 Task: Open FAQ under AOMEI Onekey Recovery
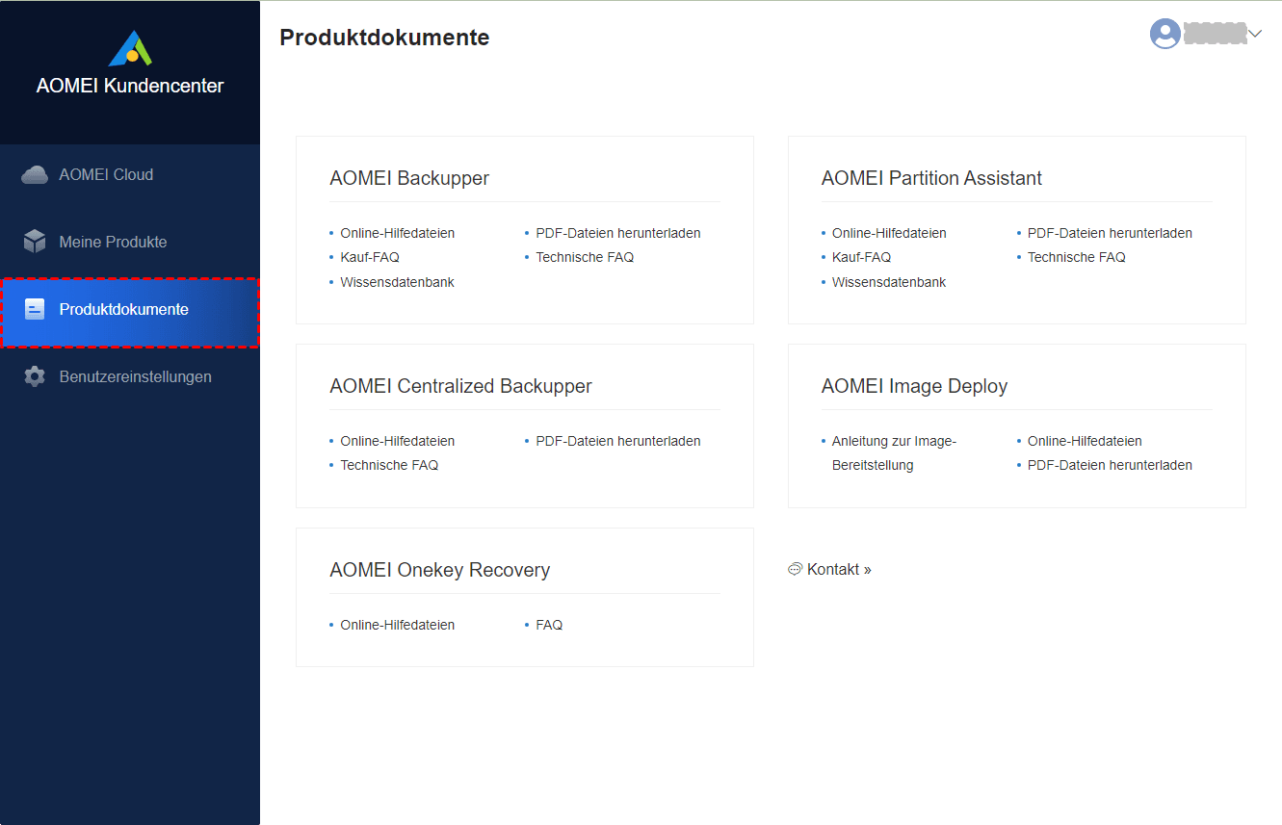(x=549, y=625)
